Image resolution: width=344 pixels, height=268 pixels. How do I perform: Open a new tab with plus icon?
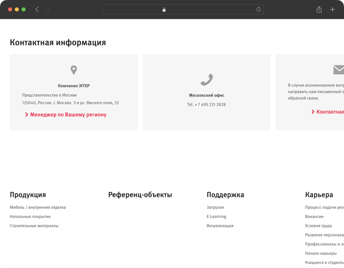pyautogui.click(x=332, y=9)
